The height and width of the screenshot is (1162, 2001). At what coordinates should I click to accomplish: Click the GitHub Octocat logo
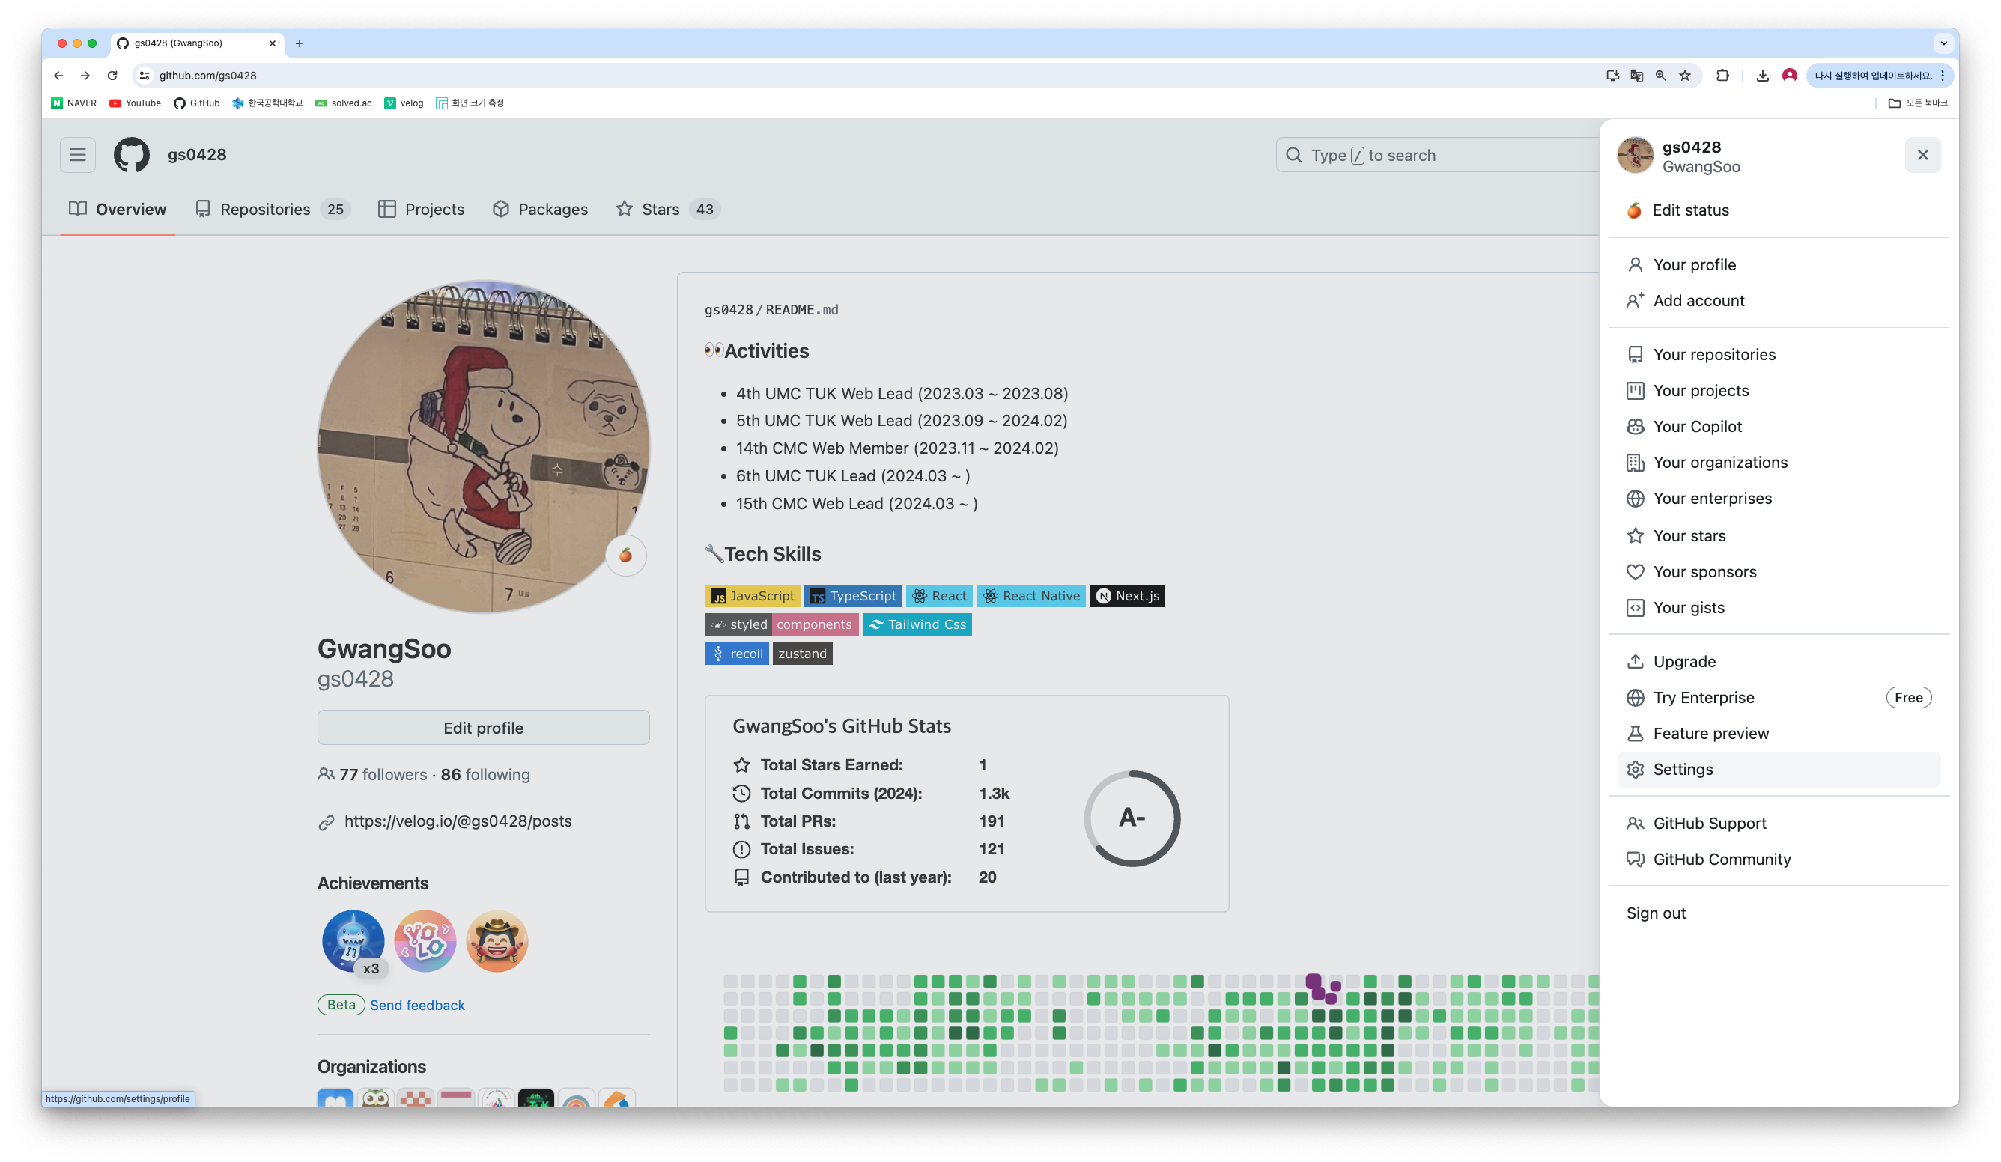132,155
